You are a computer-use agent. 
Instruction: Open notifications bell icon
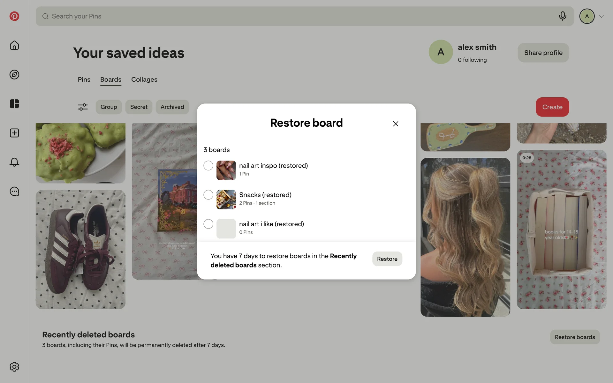(14, 162)
